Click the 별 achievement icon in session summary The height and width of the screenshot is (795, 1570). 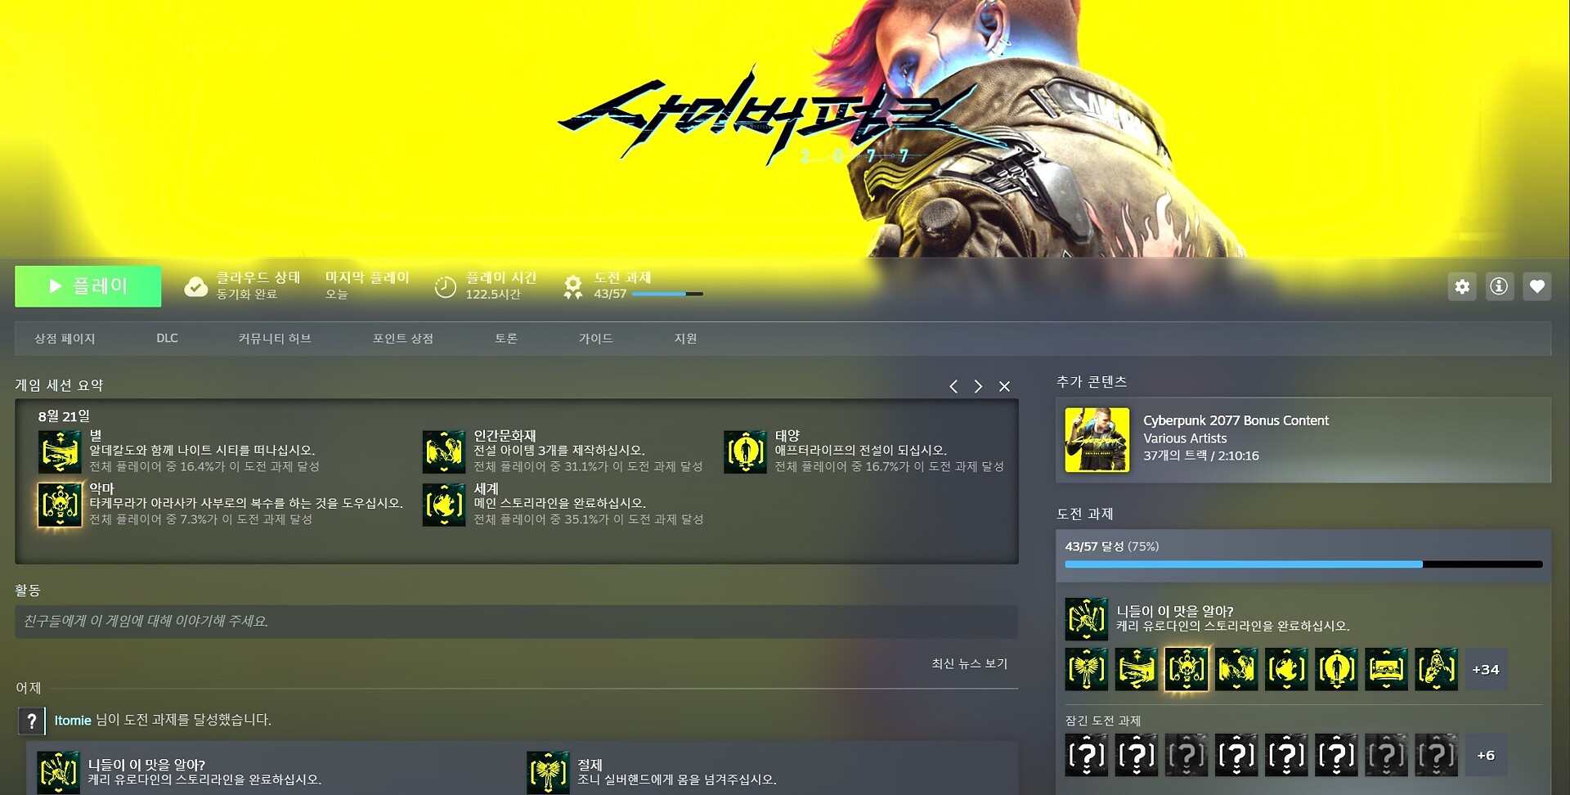tap(60, 451)
